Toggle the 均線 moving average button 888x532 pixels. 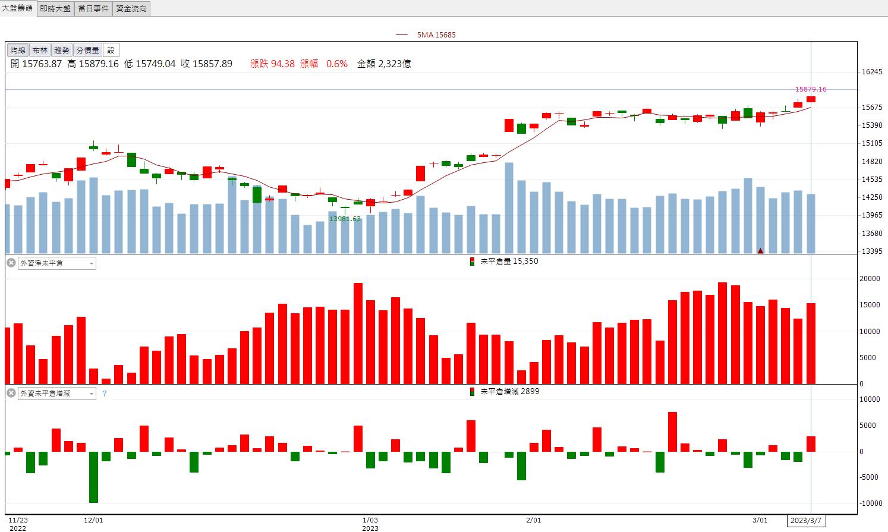[x=18, y=51]
